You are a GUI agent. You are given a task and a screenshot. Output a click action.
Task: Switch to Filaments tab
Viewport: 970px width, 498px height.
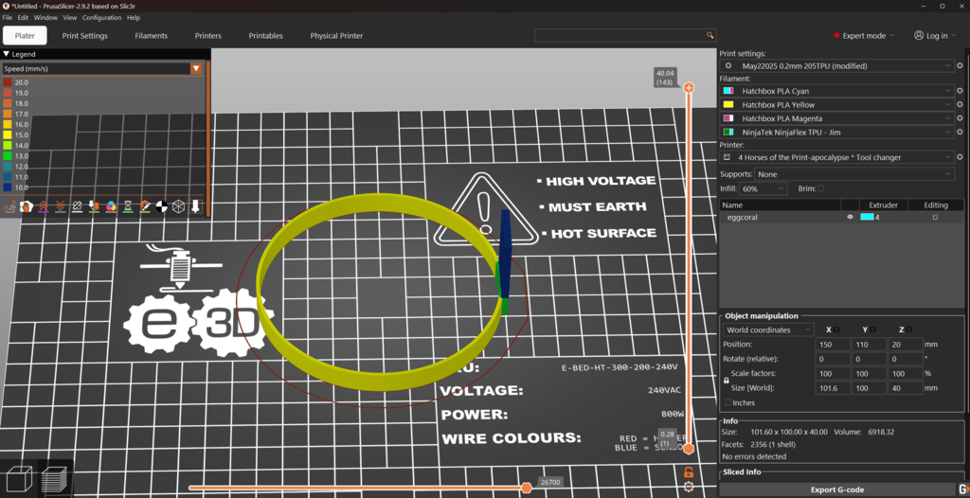(x=151, y=36)
